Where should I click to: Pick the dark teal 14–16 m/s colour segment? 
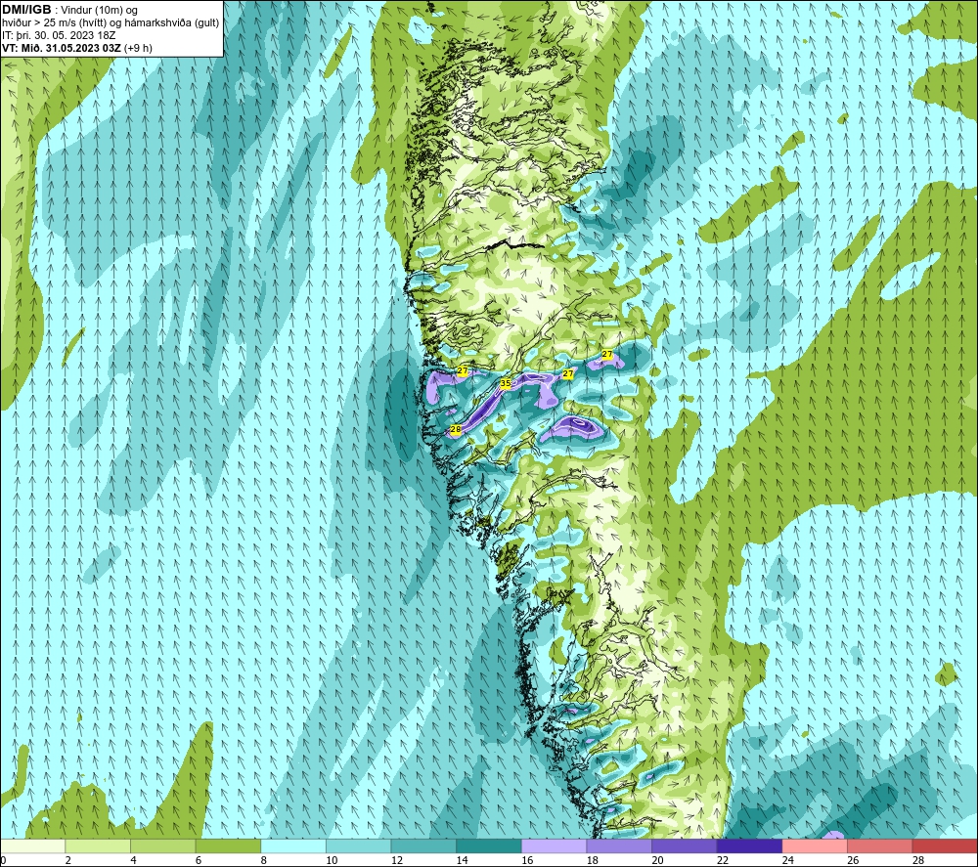click(x=489, y=845)
